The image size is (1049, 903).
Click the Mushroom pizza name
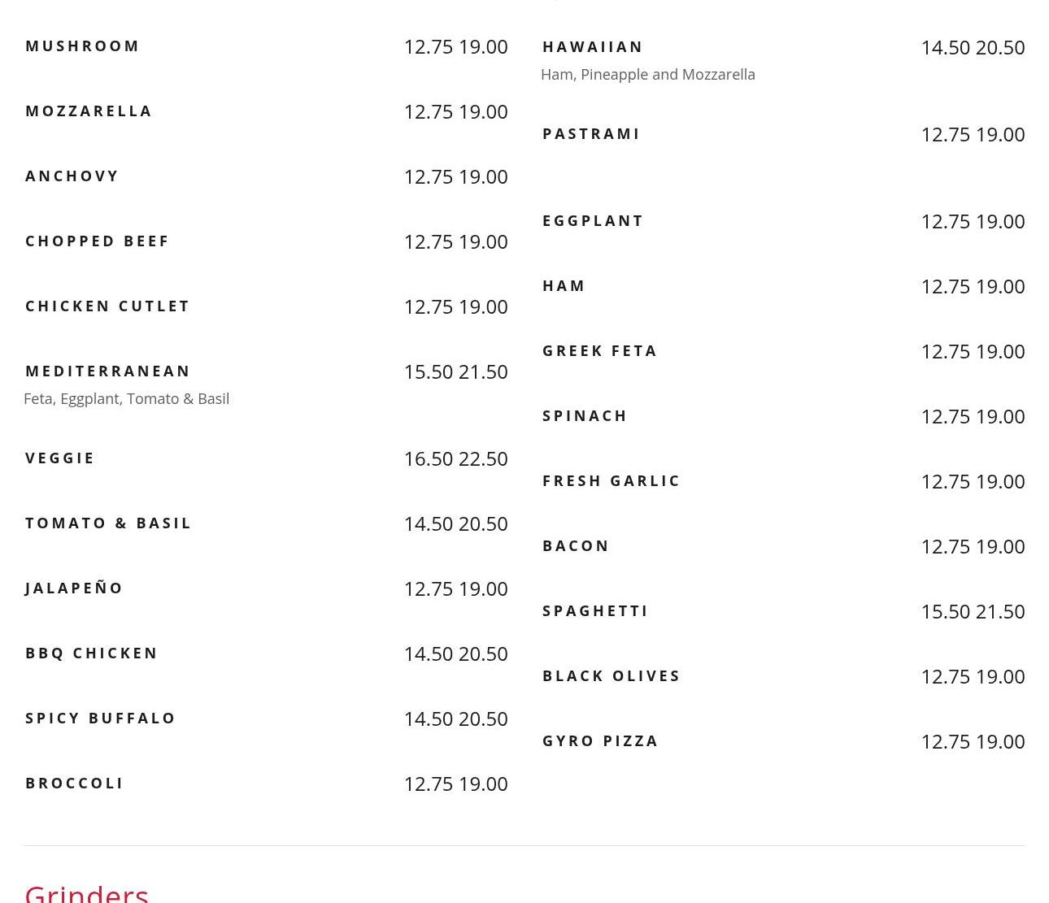82,46
